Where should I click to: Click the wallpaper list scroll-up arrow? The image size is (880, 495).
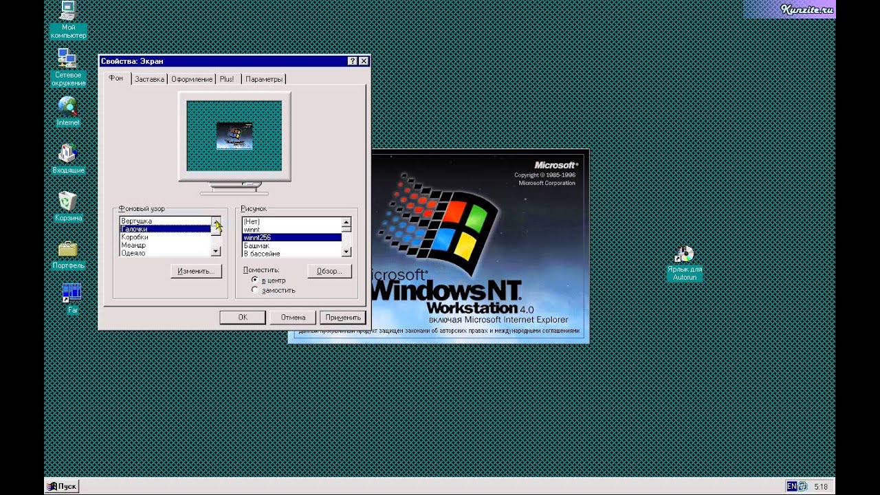pos(346,222)
